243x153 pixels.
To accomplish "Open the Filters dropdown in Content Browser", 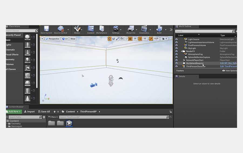I will [53, 117].
